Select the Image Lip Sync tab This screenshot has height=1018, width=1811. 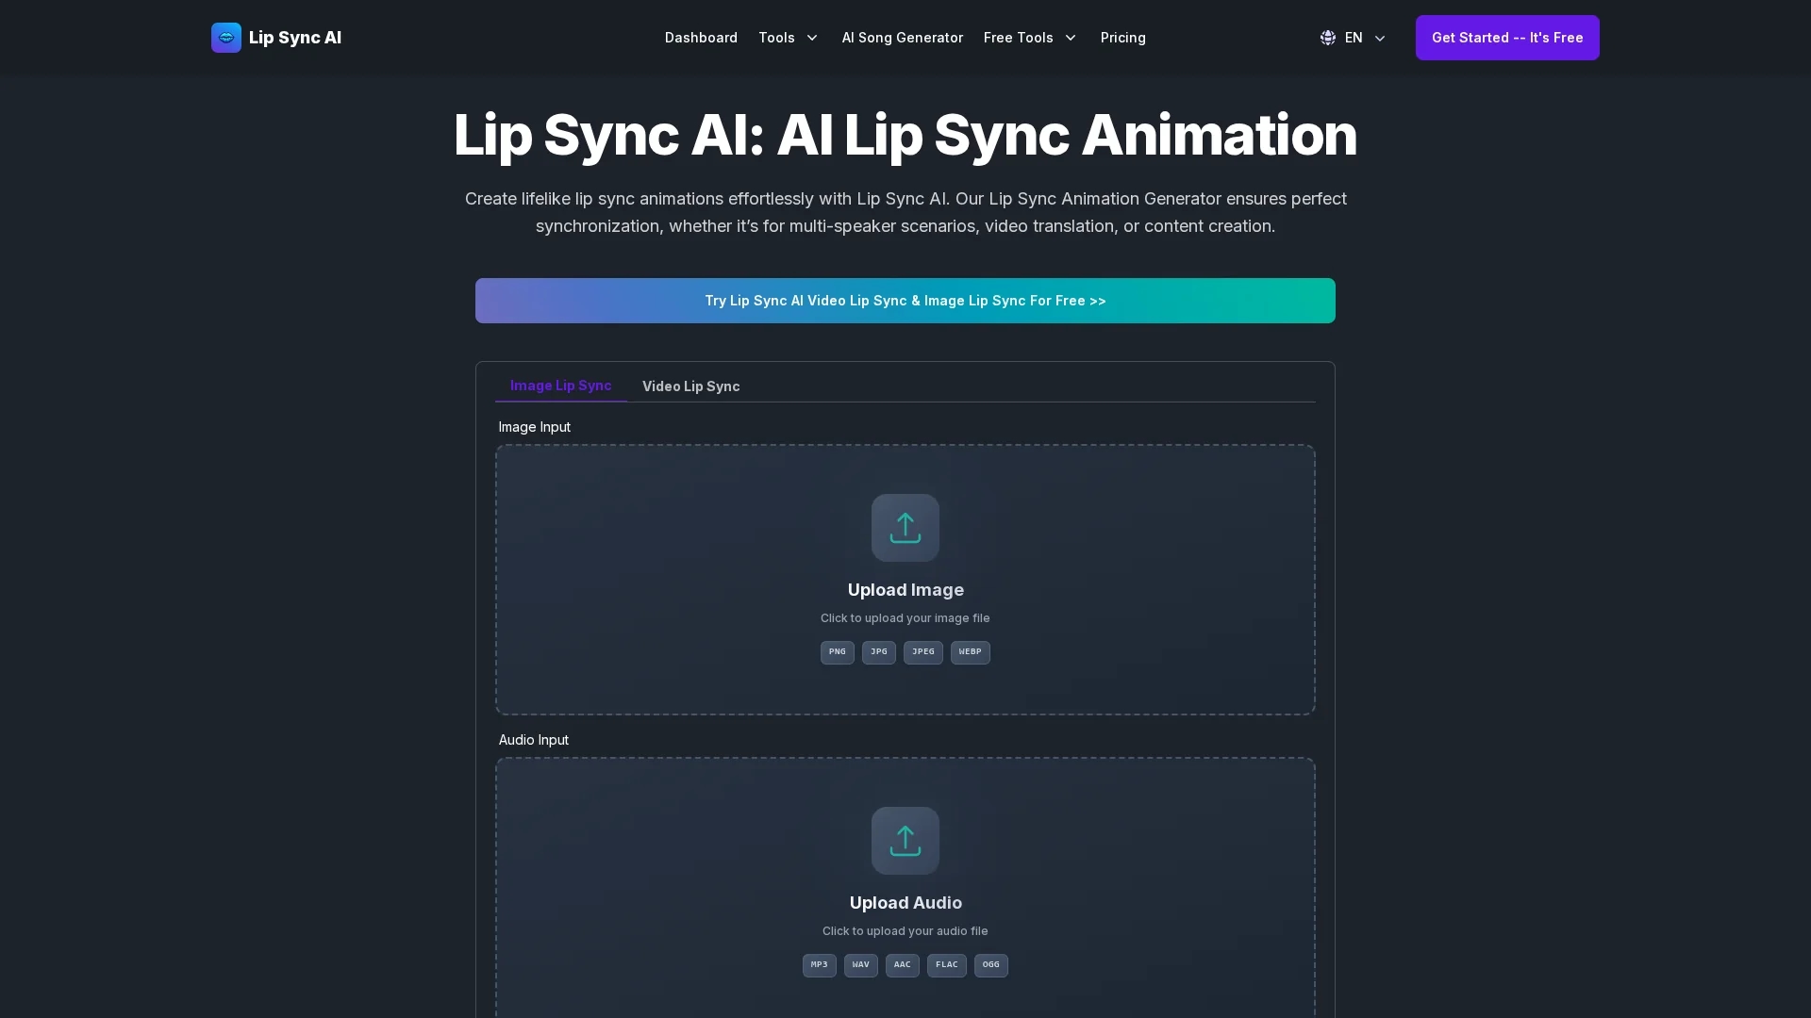(x=561, y=386)
